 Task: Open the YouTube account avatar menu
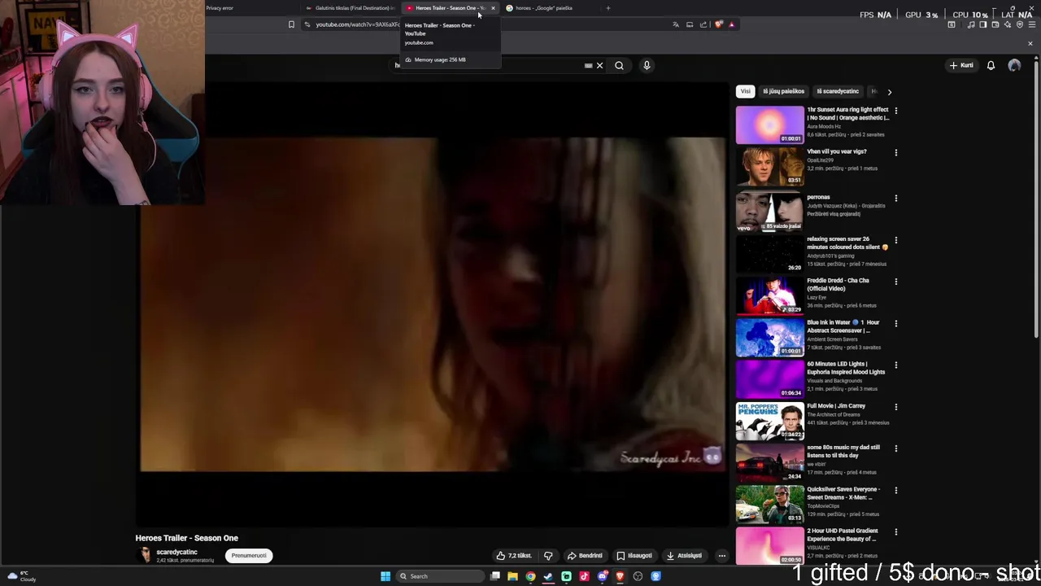tap(1014, 65)
